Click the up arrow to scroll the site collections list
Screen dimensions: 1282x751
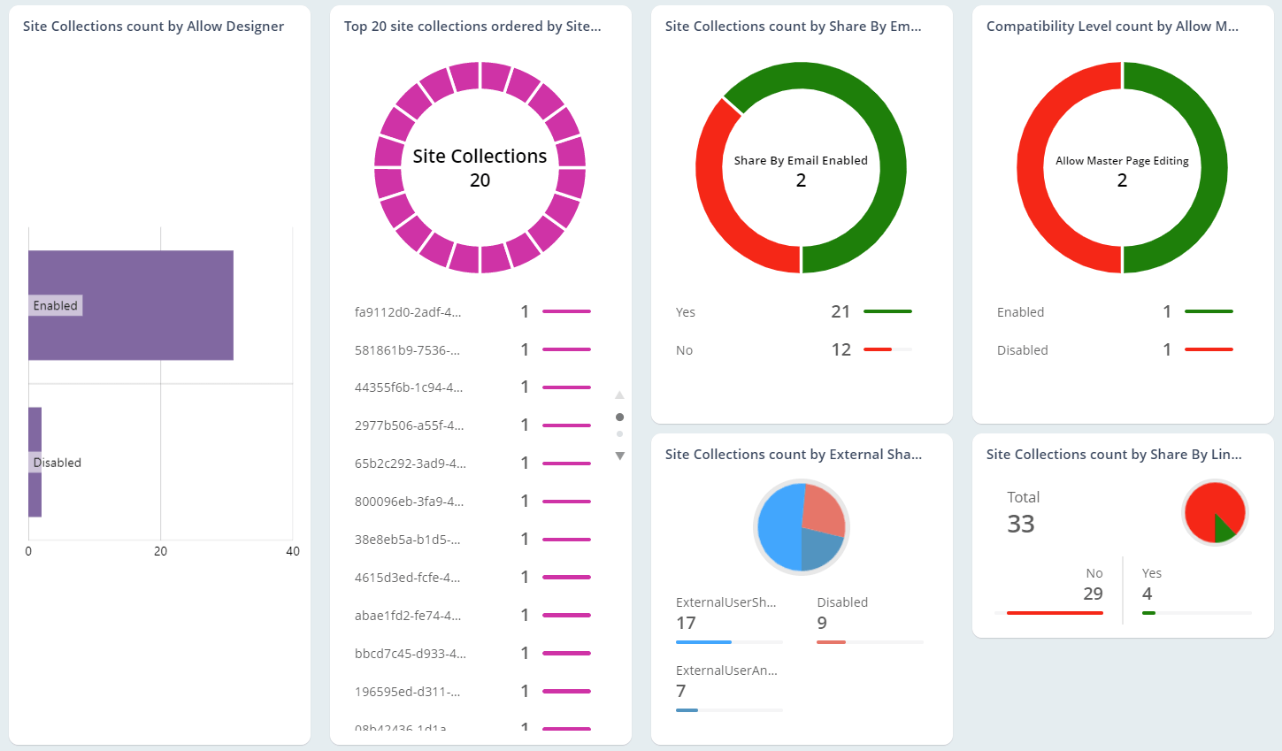tap(620, 395)
